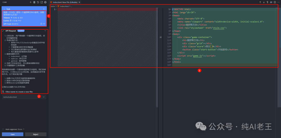The width and height of the screenshot is (281, 138).
Task: Toggle collapse unchanged regions icon
Action: coord(271,2)
